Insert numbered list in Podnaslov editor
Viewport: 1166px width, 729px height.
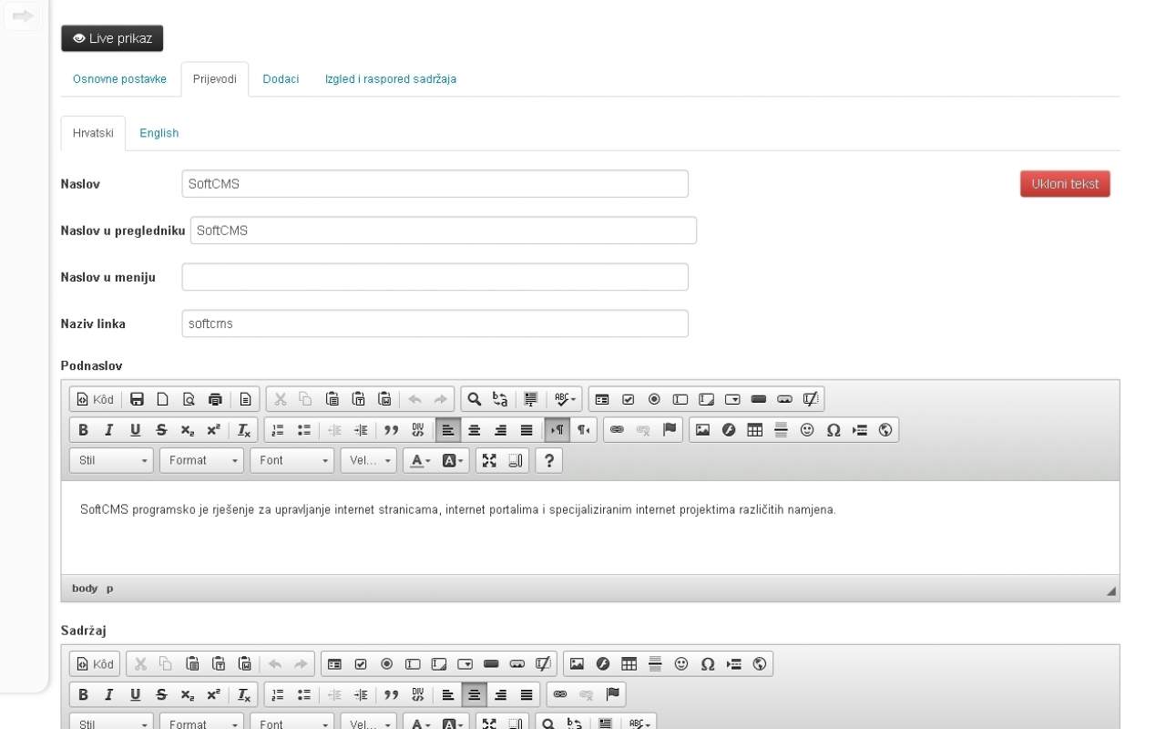(278, 430)
